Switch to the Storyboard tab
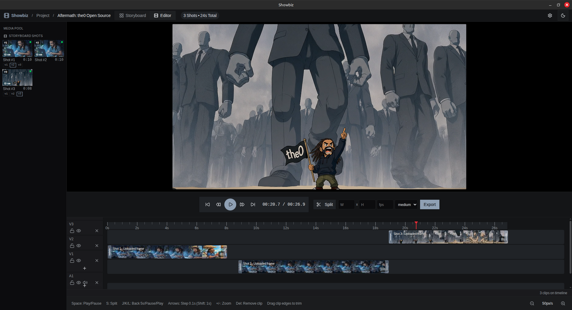The width and height of the screenshot is (572, 310). pos(133,15)
